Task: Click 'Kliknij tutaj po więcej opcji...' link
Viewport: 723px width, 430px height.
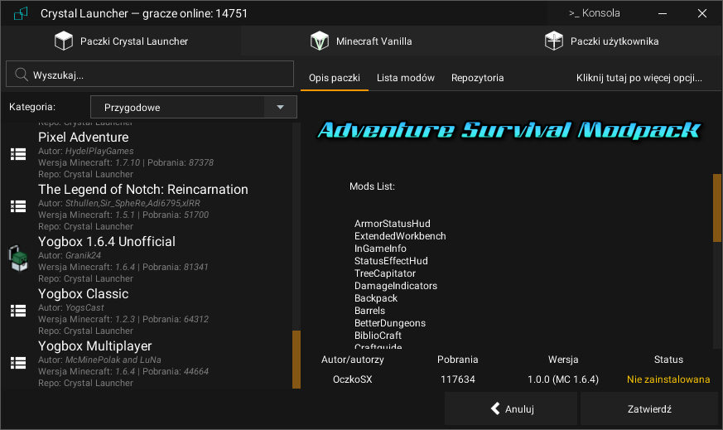Action: coord(639,78)
